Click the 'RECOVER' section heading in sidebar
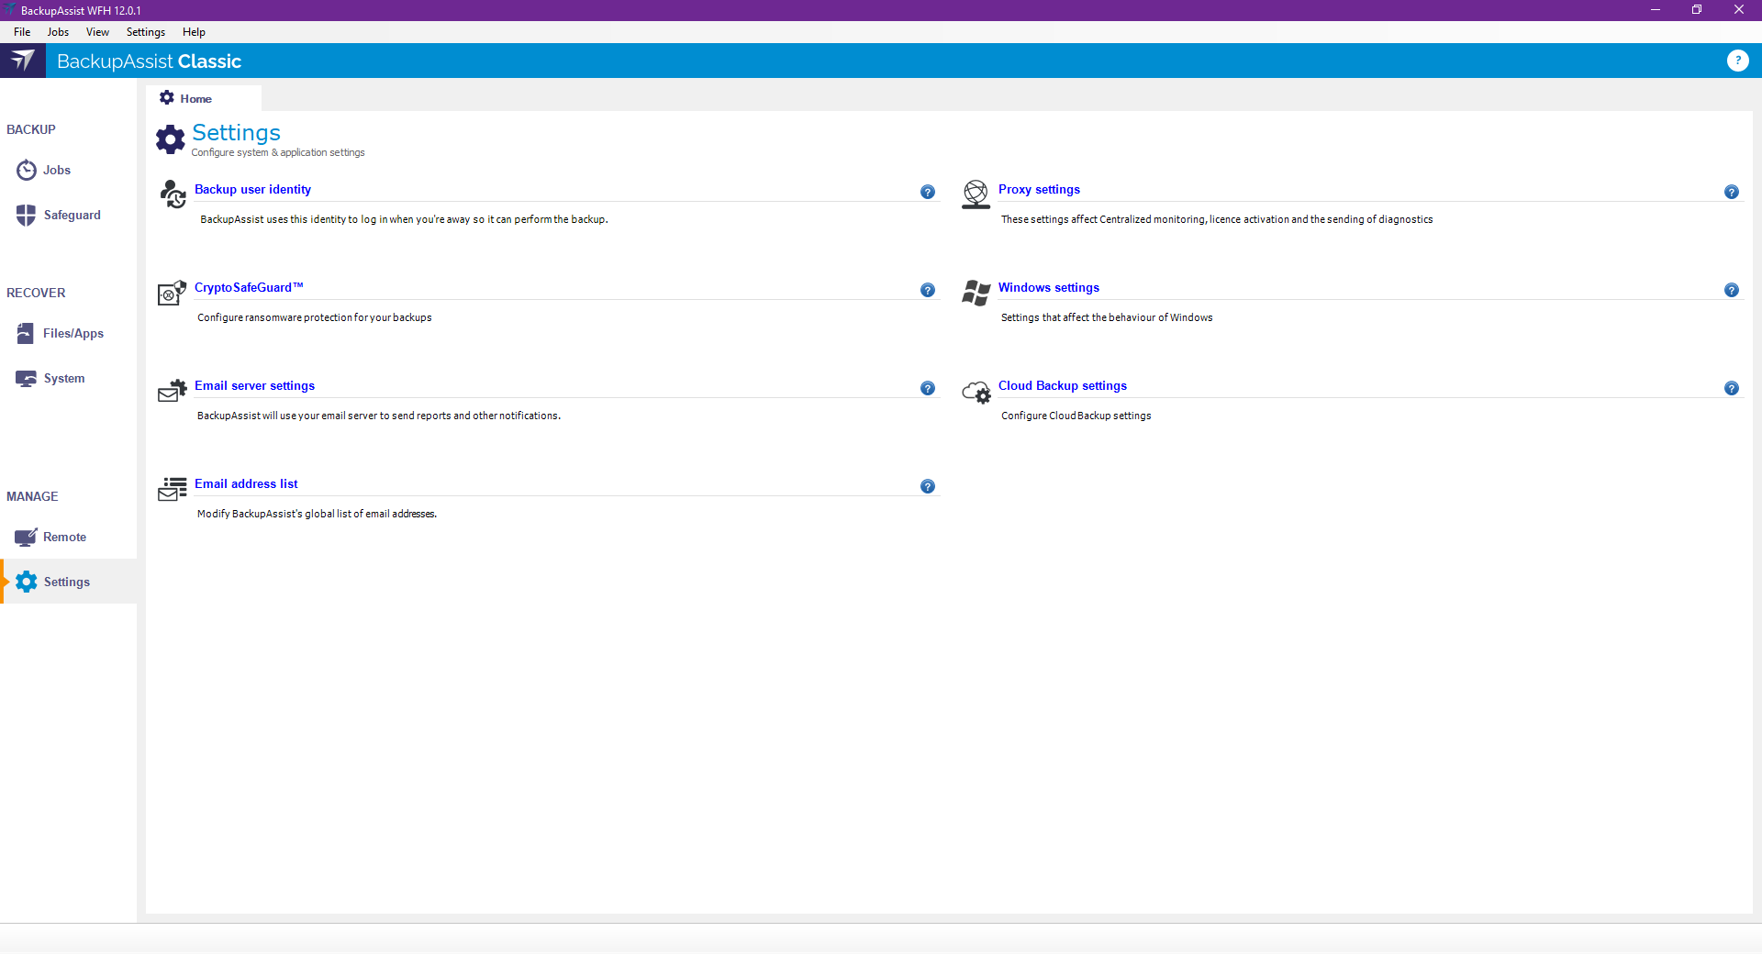The height and width of the screenshot is (954, 1762). tap(36, 293)
